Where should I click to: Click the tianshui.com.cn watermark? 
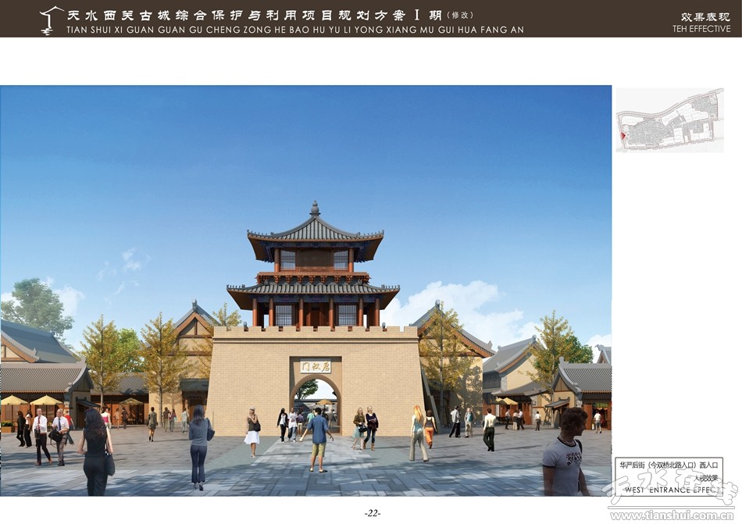[673, 515]
